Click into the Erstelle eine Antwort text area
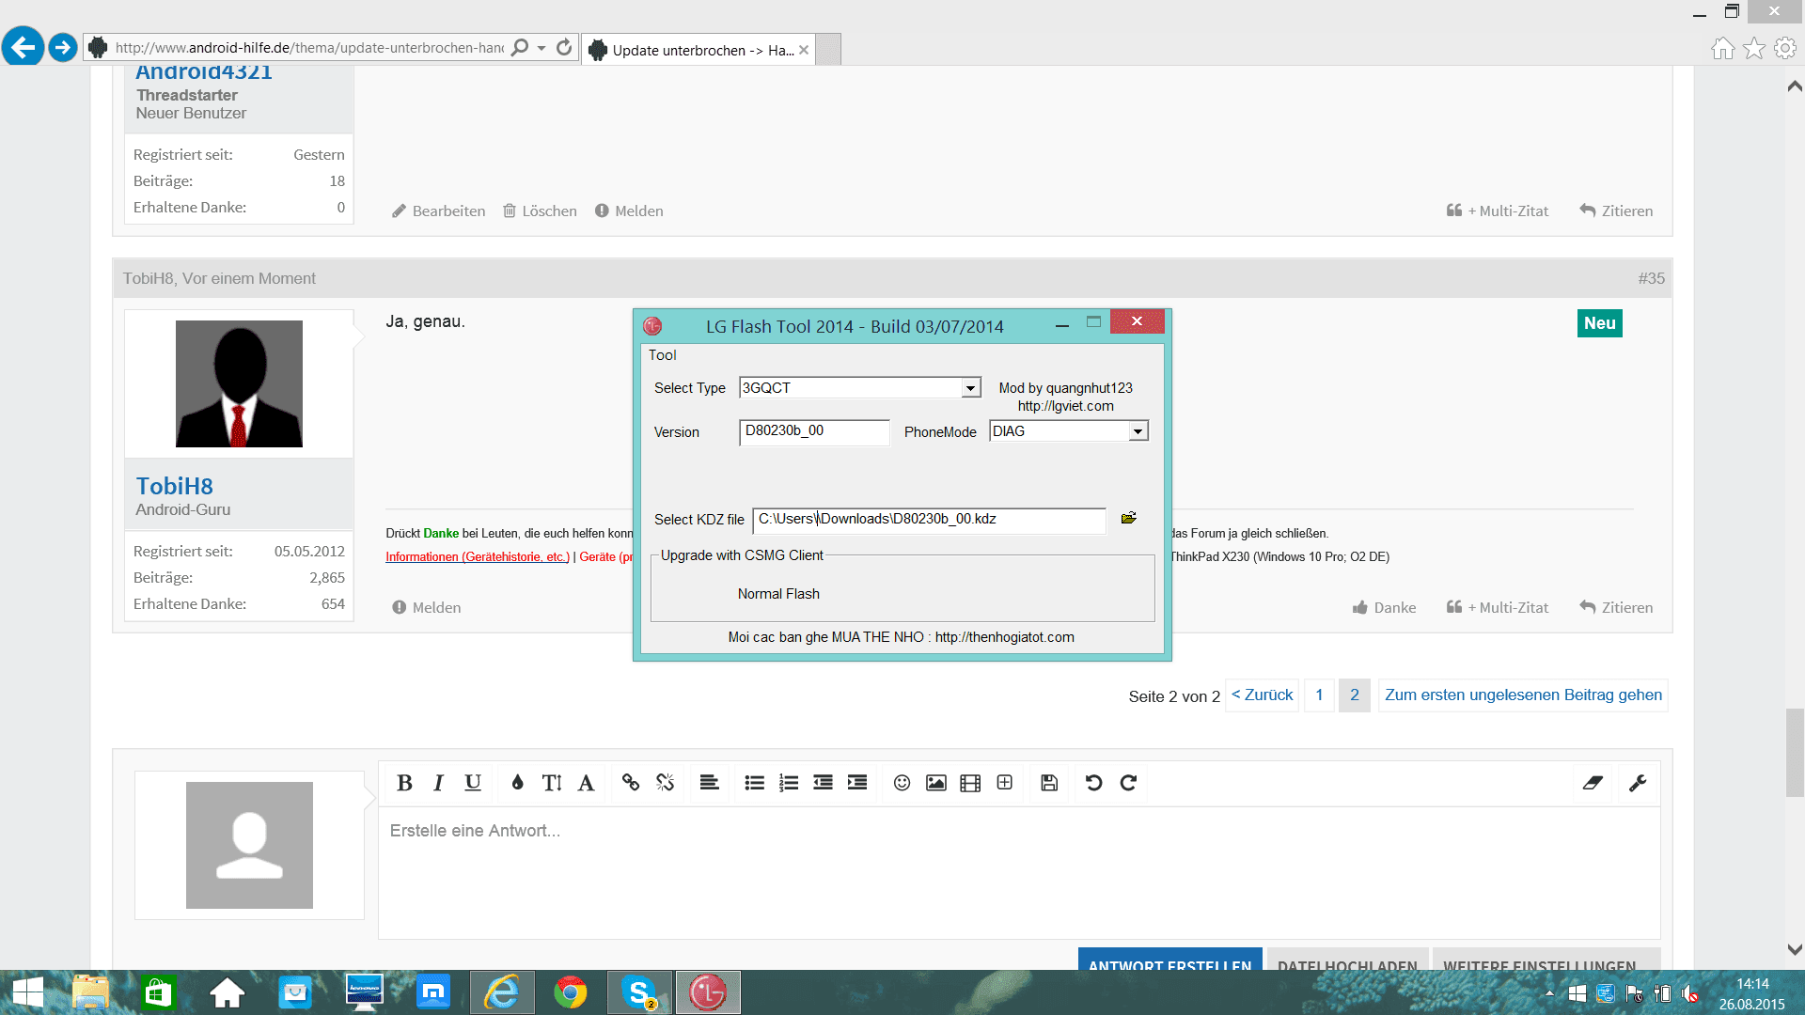This screenshot has height=1015, width=1805. coord(1019,872)
